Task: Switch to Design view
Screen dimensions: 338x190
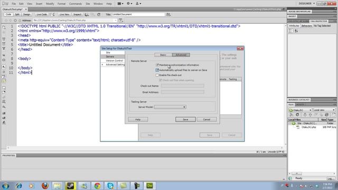Action: [x=26, y=14]
